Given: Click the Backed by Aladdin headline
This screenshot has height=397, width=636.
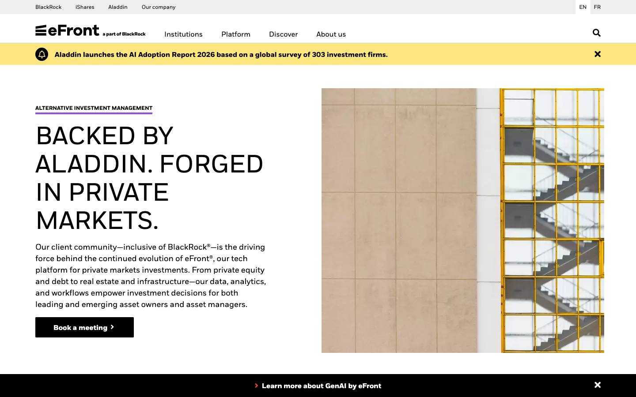Looking at the screenshot, I should 149,178.
